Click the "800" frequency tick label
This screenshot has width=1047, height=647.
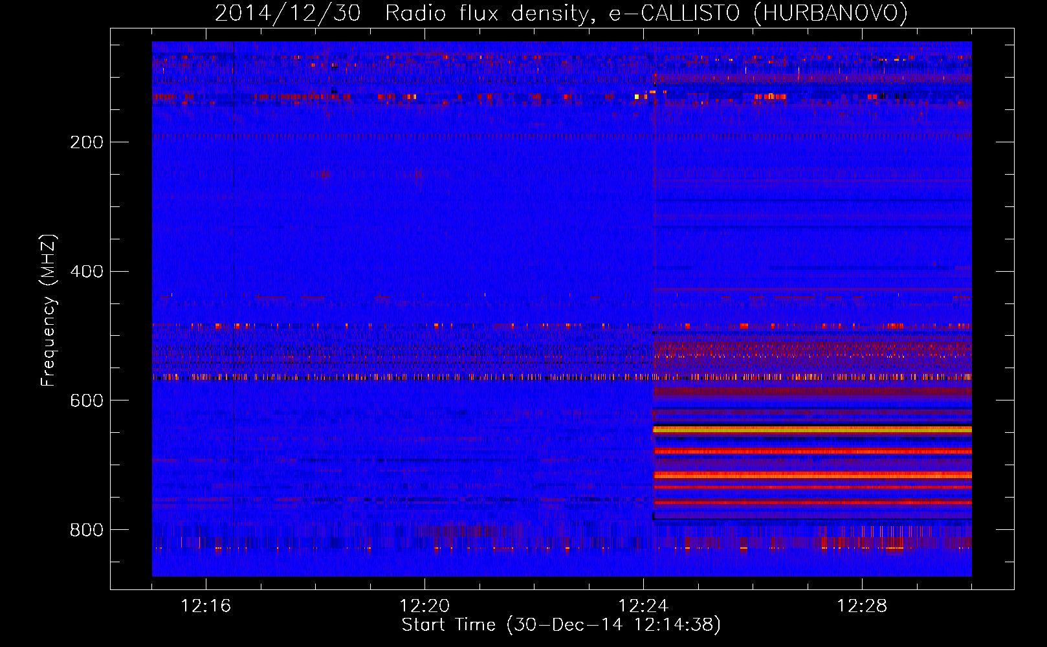coord(87,530)
